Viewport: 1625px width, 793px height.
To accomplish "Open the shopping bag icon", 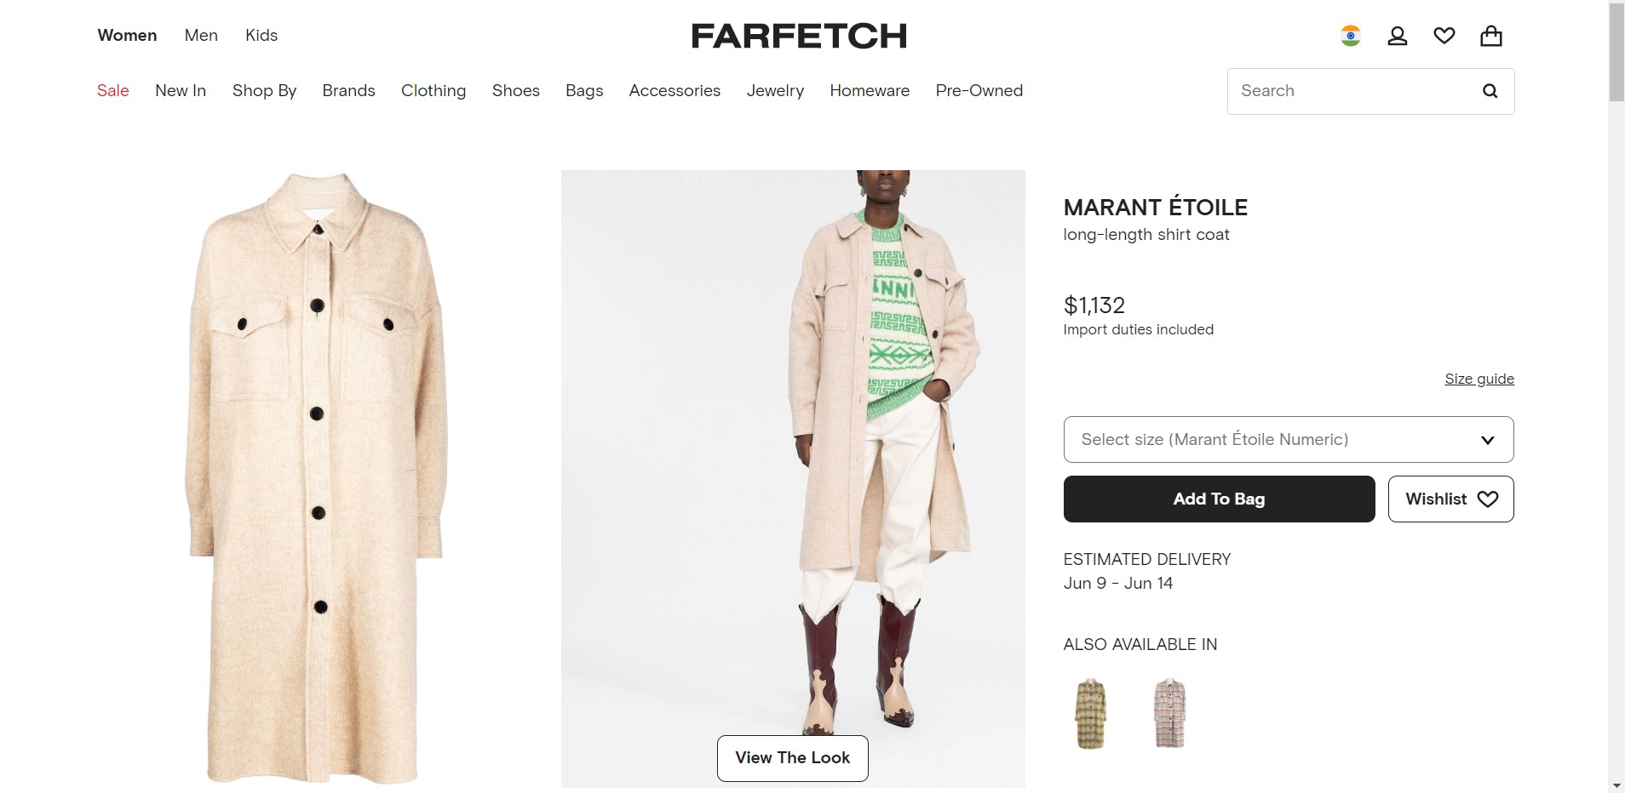I will [1490, 36].
